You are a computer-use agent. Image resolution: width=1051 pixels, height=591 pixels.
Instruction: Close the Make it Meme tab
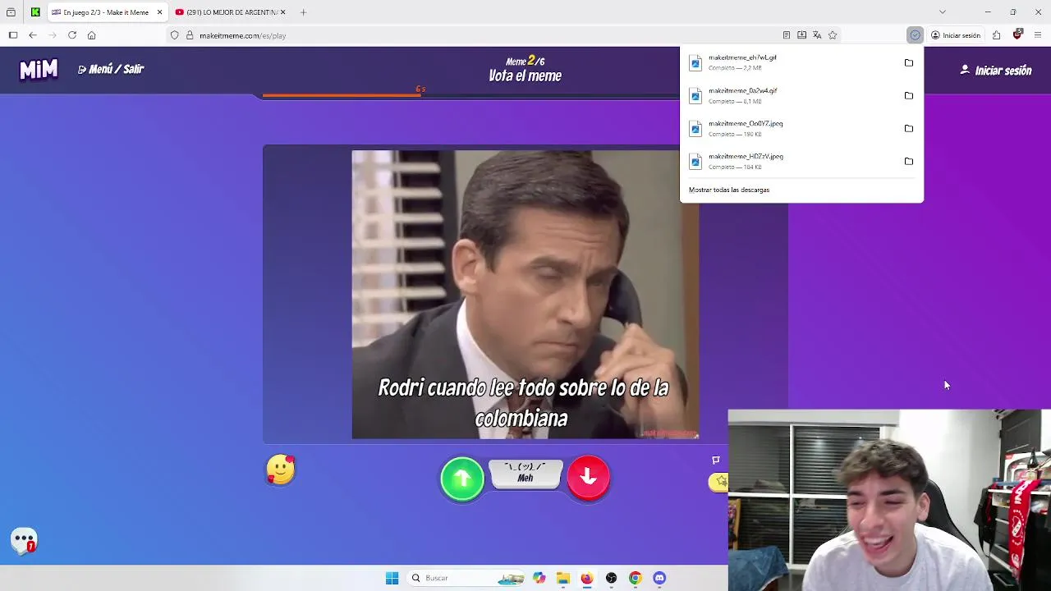[159, 12]
